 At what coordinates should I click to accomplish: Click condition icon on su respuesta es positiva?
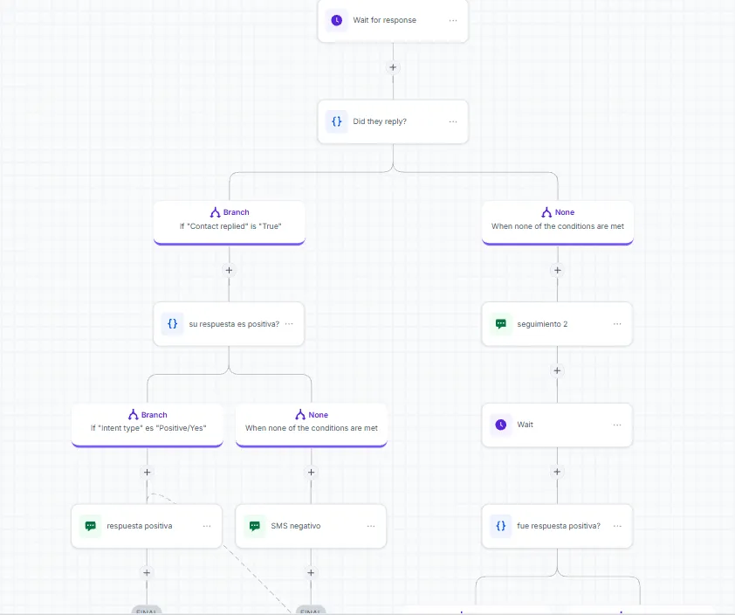(173, 324)
